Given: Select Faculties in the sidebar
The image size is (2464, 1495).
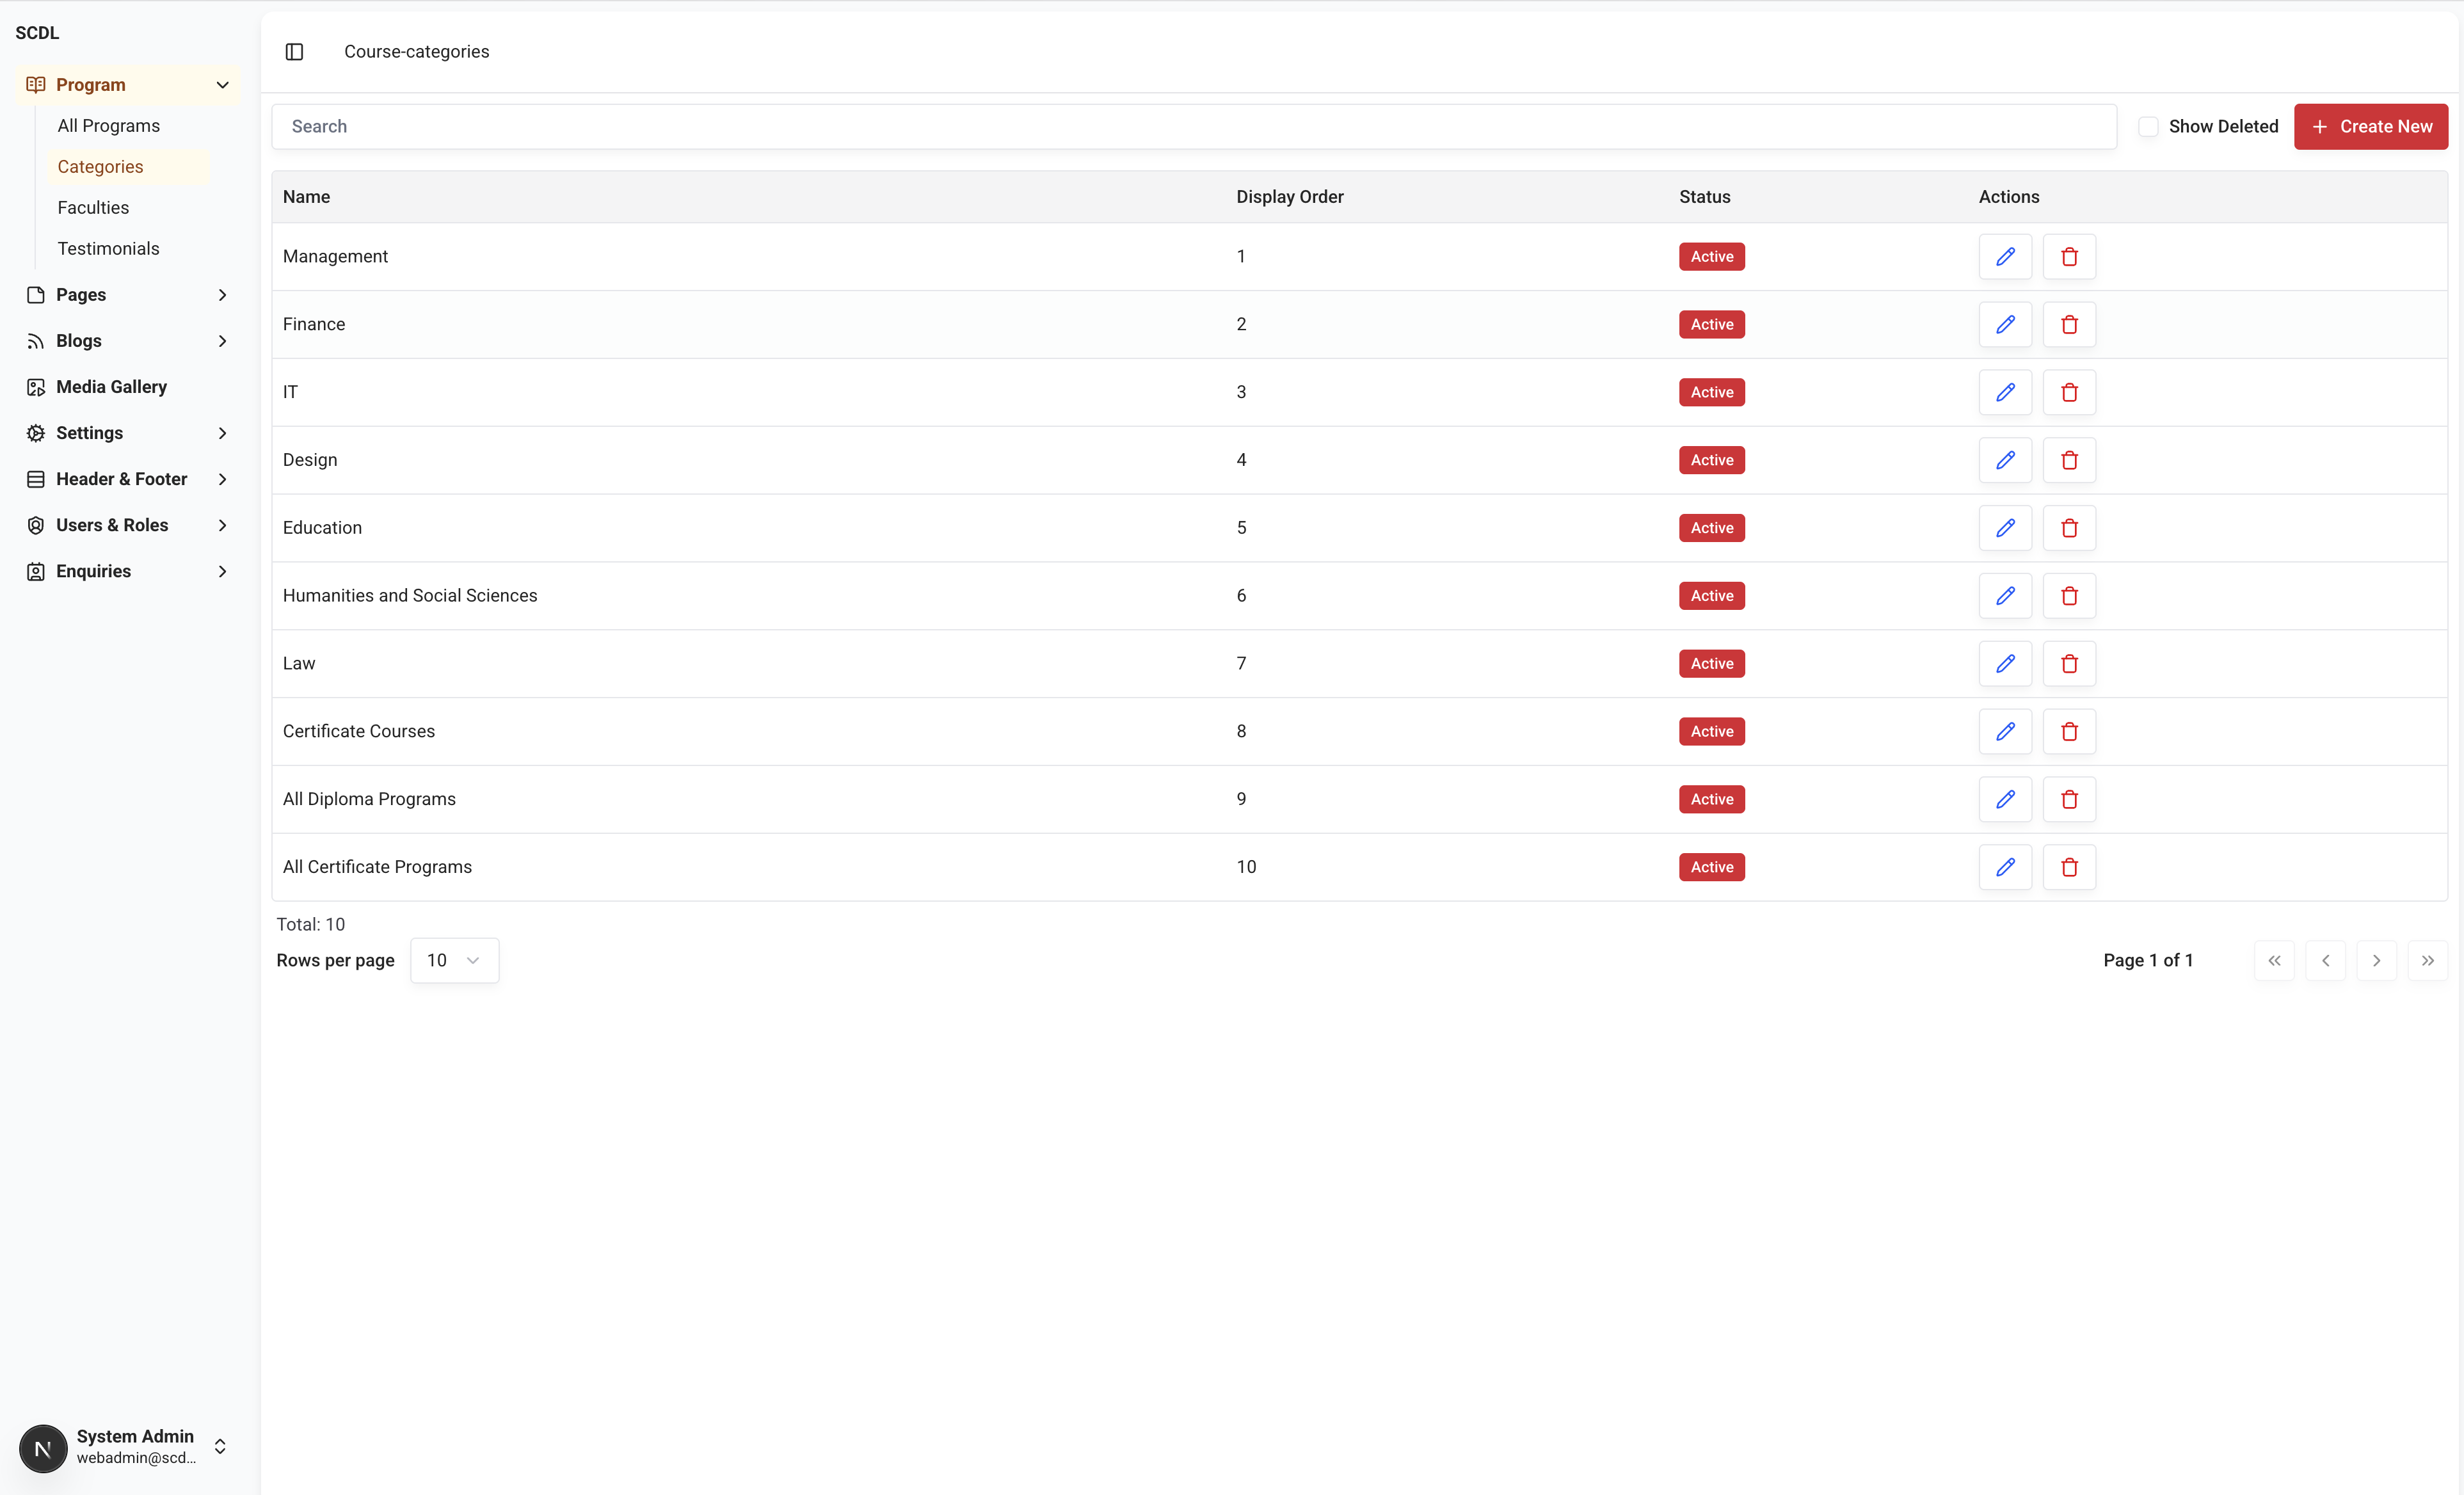Looking at the screenshot, I should tap(93, 208).
